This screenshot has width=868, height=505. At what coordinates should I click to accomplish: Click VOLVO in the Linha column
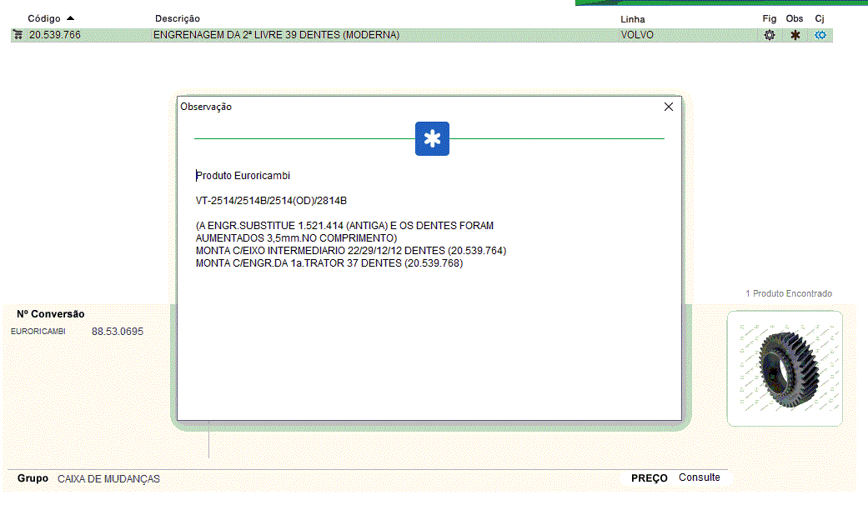(637, 35)
